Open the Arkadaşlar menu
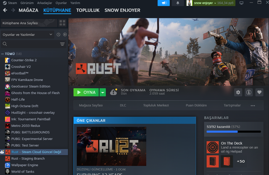Viewport: 269px width, 175px height. 45,3
